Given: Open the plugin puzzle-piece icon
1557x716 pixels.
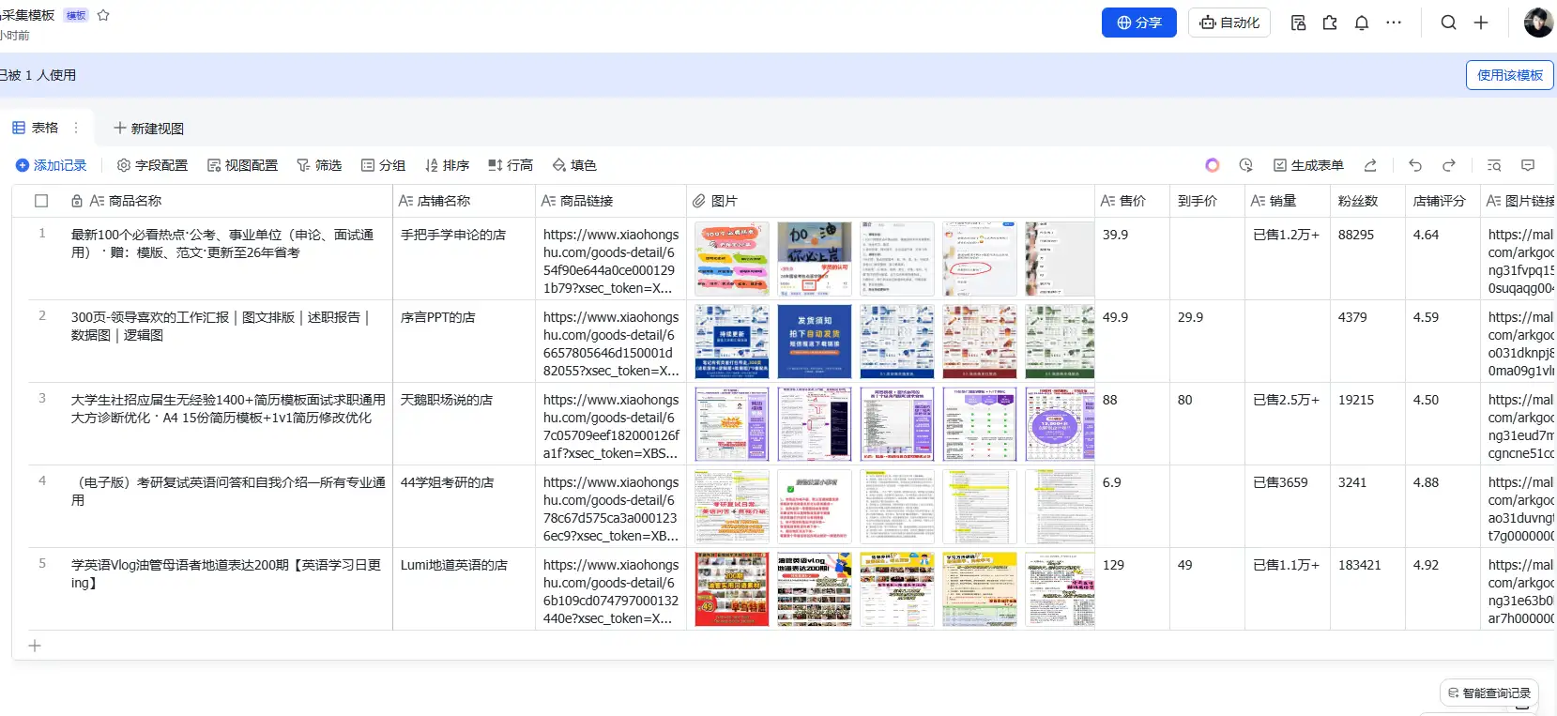Looking at the screenshot, I should (x=1330, y=23).
